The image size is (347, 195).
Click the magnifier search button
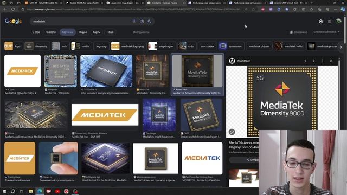(150, 22)
